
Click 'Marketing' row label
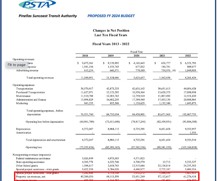tap(22, 103)
